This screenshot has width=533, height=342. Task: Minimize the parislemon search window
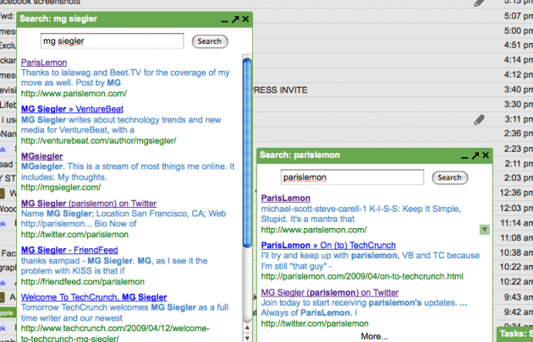click(464, 158)
